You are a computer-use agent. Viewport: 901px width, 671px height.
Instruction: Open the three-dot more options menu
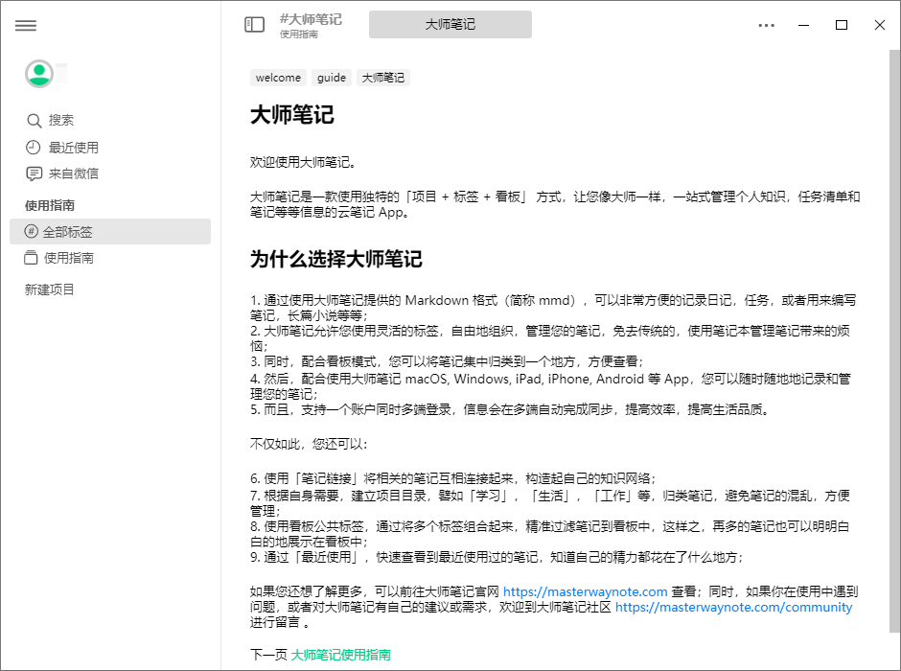click(767, 25)
